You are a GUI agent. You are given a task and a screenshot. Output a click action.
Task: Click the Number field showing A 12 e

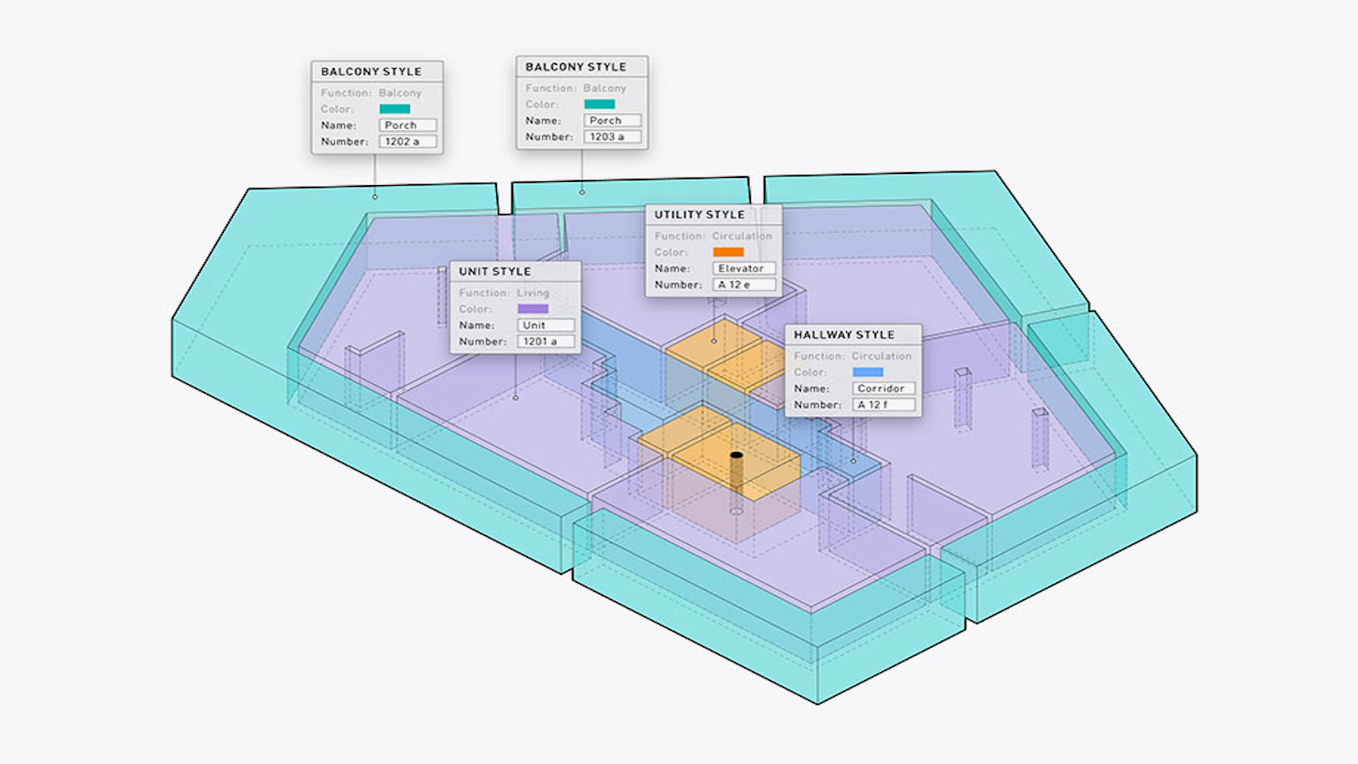(x=744, y=285)
